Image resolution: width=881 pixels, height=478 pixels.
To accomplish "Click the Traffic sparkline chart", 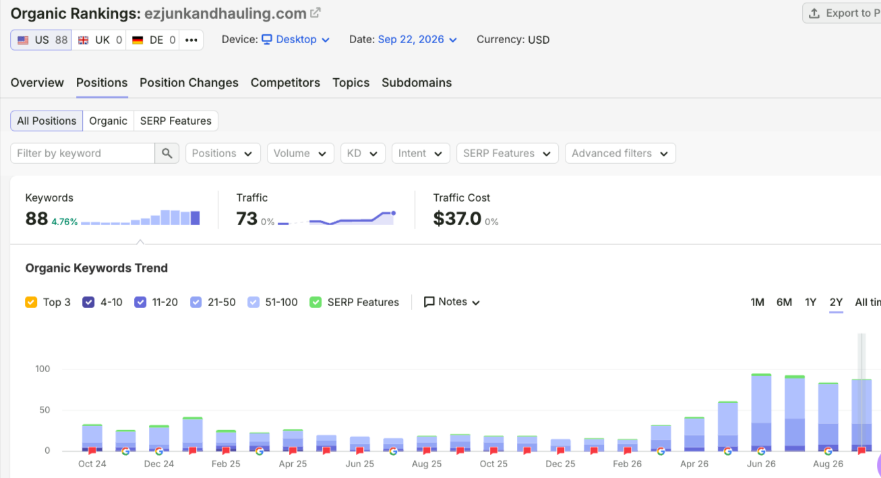I will 336,218.
